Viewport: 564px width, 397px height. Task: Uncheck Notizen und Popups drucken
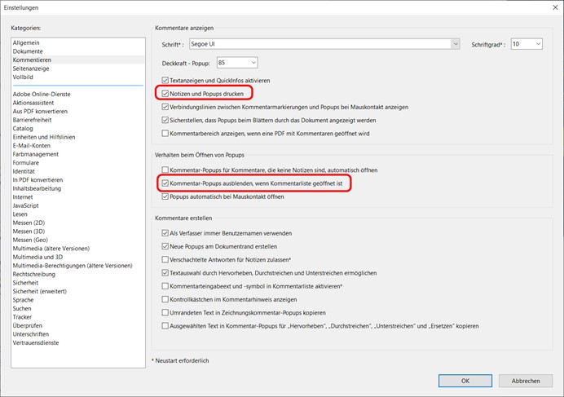[165, 94]
